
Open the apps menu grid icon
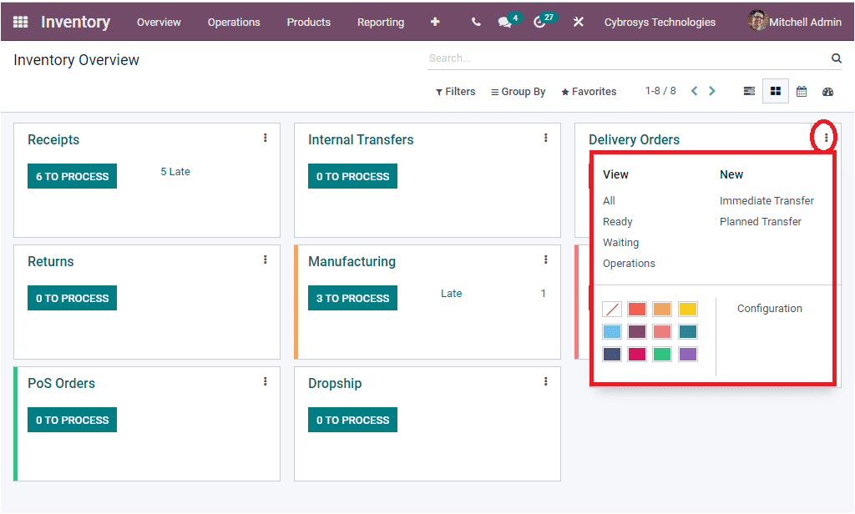point(20,22)
